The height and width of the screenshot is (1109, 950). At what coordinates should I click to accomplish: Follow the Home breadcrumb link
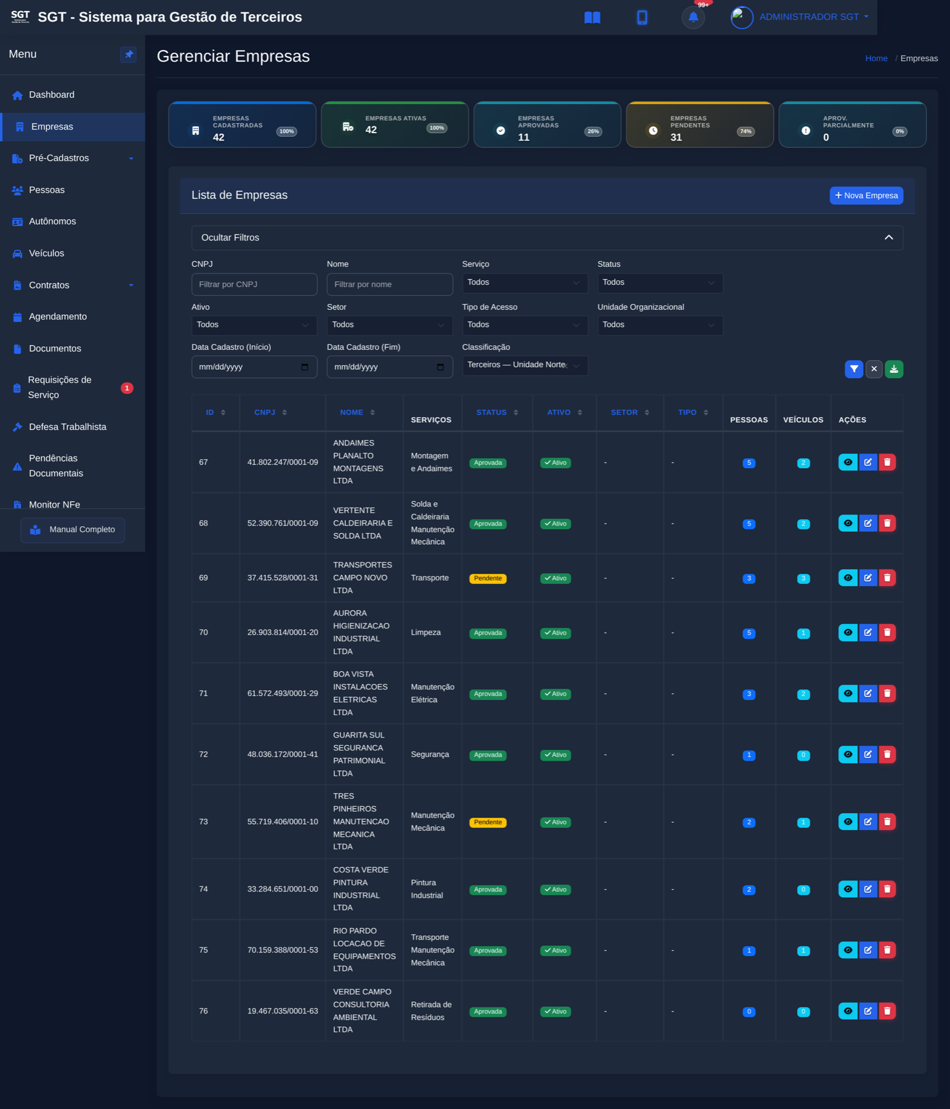coord(876,59)
